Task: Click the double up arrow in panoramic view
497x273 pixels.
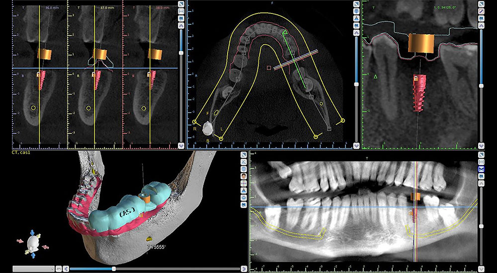Action: (x=481, y=184)
